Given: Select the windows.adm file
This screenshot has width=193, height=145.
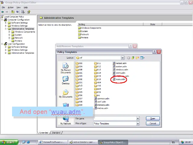Looking at the screenshot, I should [120, 70].
